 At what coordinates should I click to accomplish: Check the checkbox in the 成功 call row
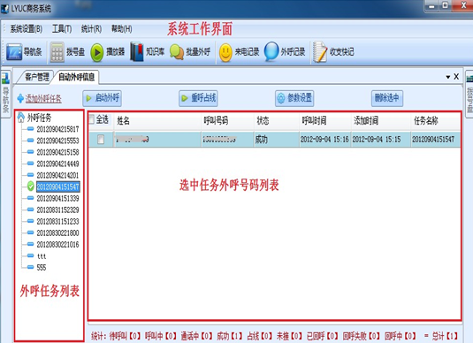(x=101, y=140)
